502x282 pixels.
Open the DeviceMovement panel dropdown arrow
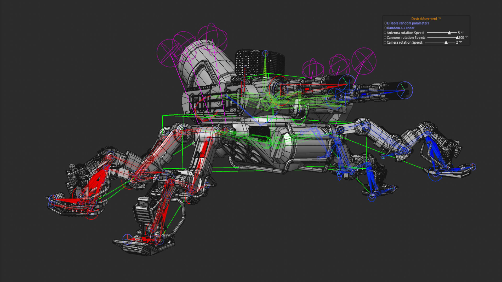(x=440, y=19)
